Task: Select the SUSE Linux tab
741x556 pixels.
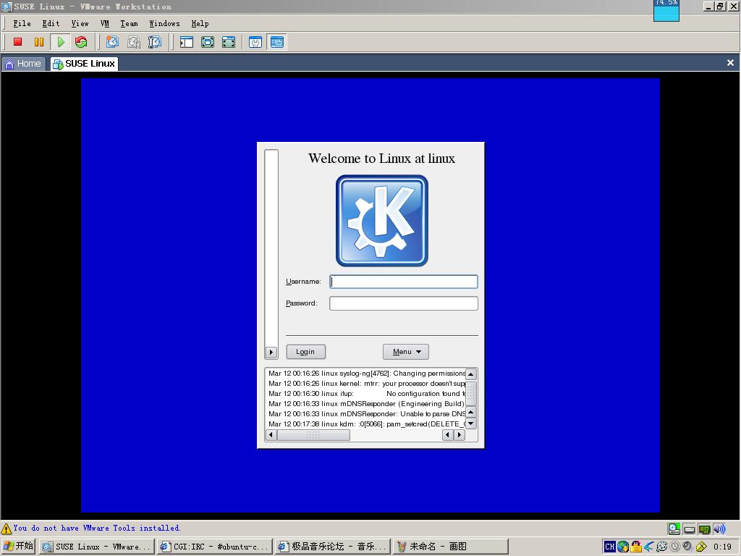Action: coord(84,64)
